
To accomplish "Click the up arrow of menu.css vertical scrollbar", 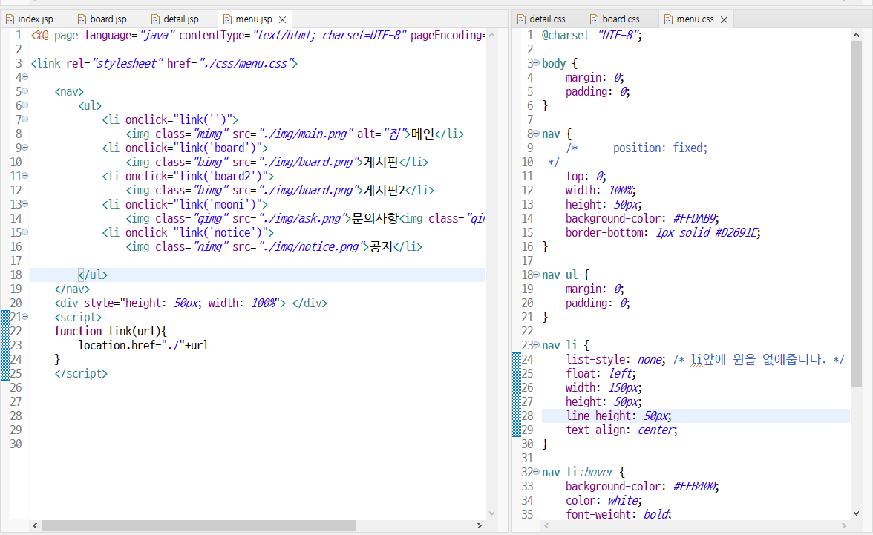I will click(x=857, y=35).
